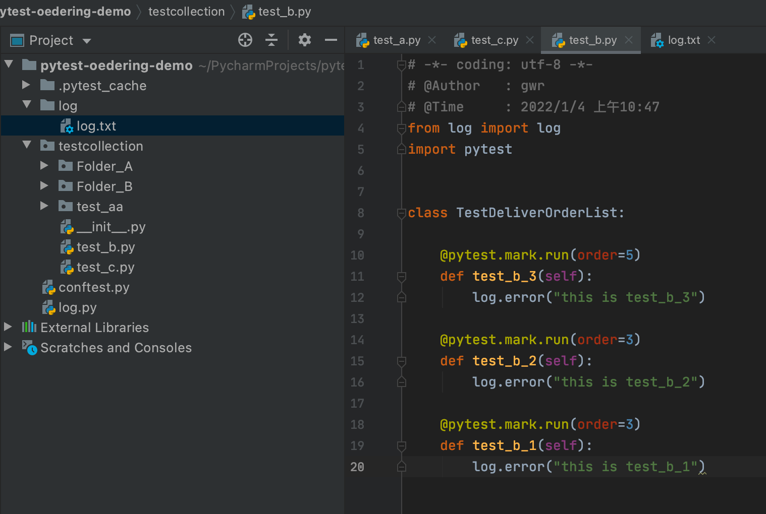Click the fold end marker on line 16
Screen dimensions: 766x514
click(x=402, y=382)
